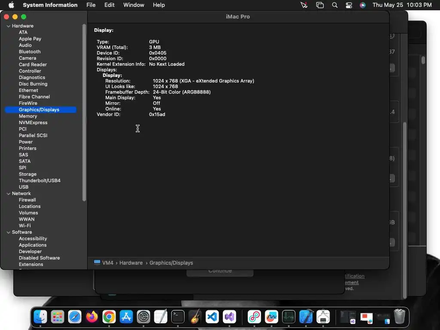Launch Firefox from the Dock
Image resolution: width=440 pixels, height=330 pixels.
pyautogui.click(x=92, y=317)
